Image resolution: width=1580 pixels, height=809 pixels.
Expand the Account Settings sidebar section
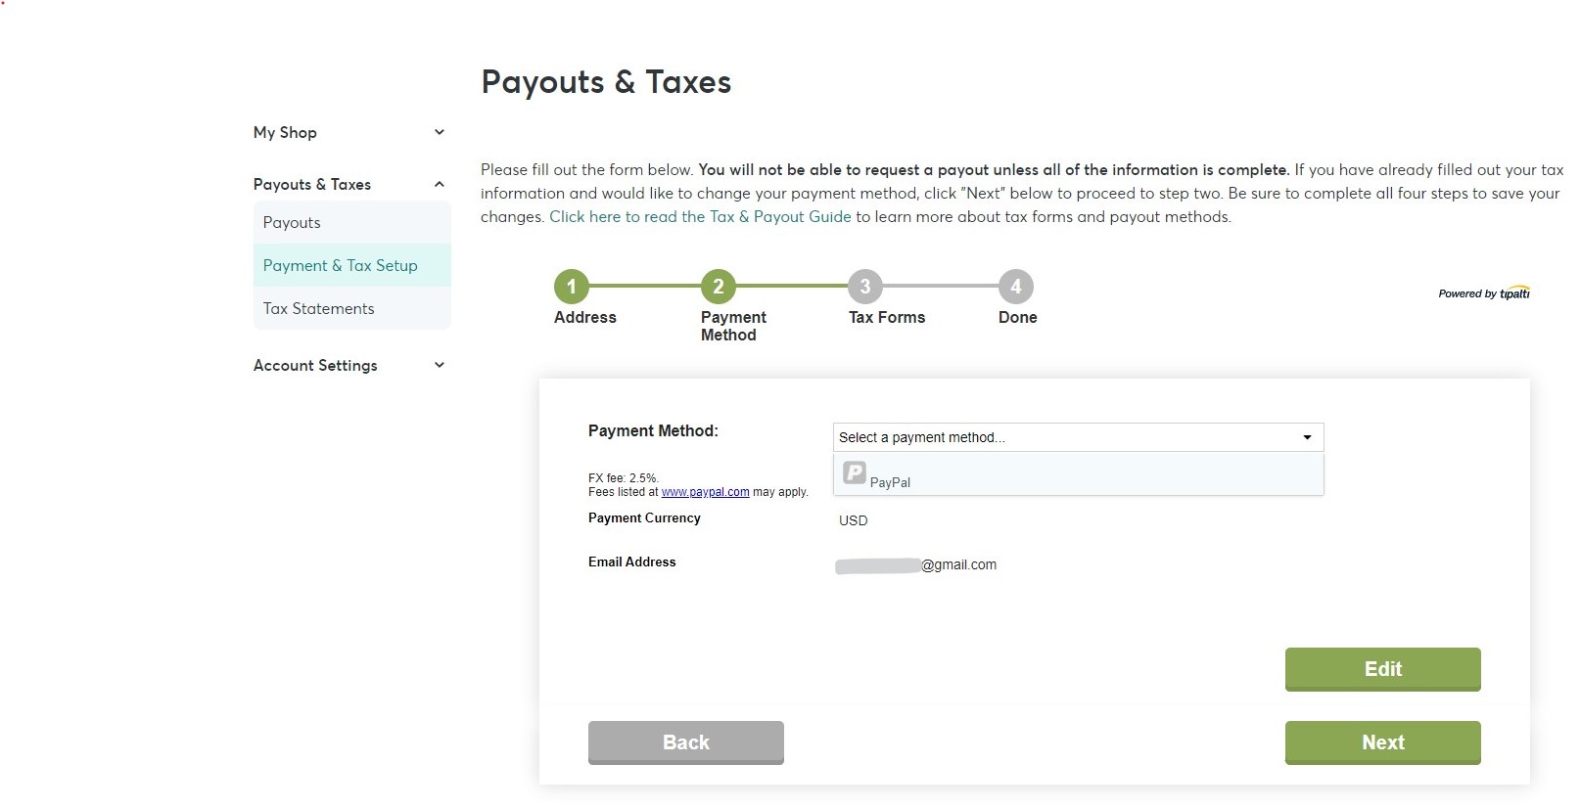tap(440, 365)
